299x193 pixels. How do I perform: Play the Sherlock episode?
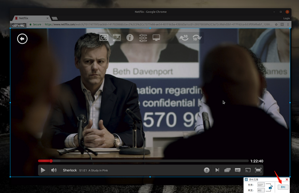43,170
